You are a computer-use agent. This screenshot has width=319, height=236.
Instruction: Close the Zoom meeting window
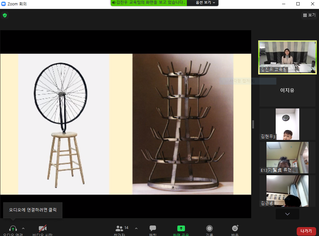[313, 4]
